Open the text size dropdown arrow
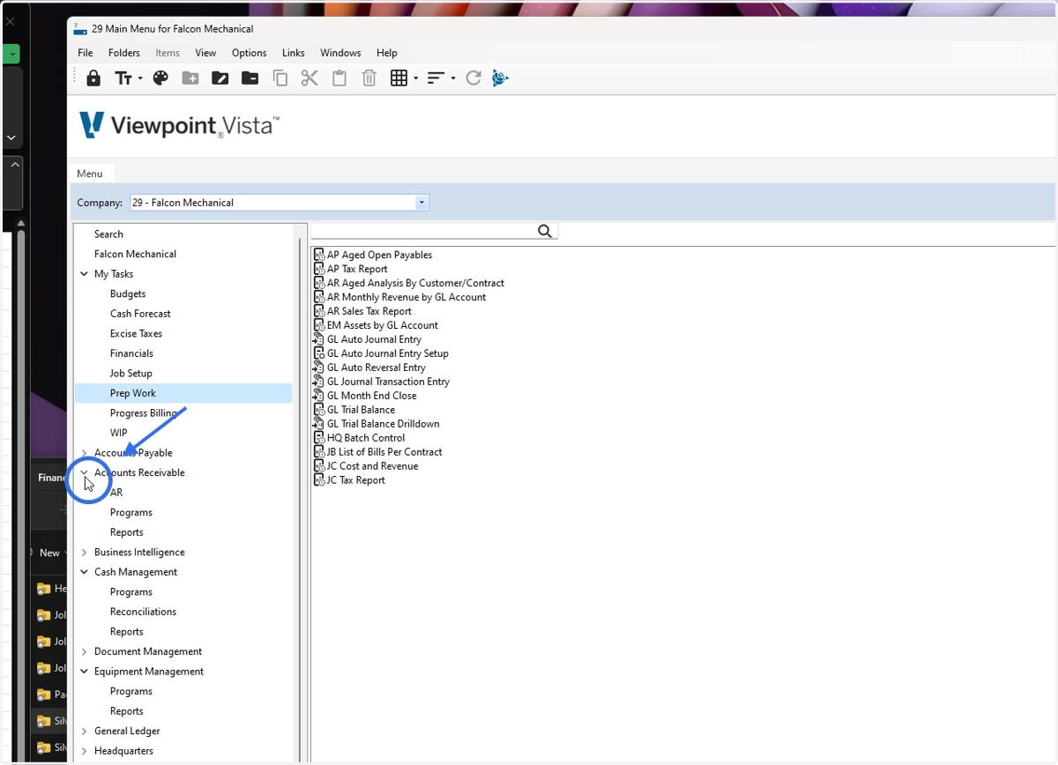1058x765 pixels. [x=138, y=78]
